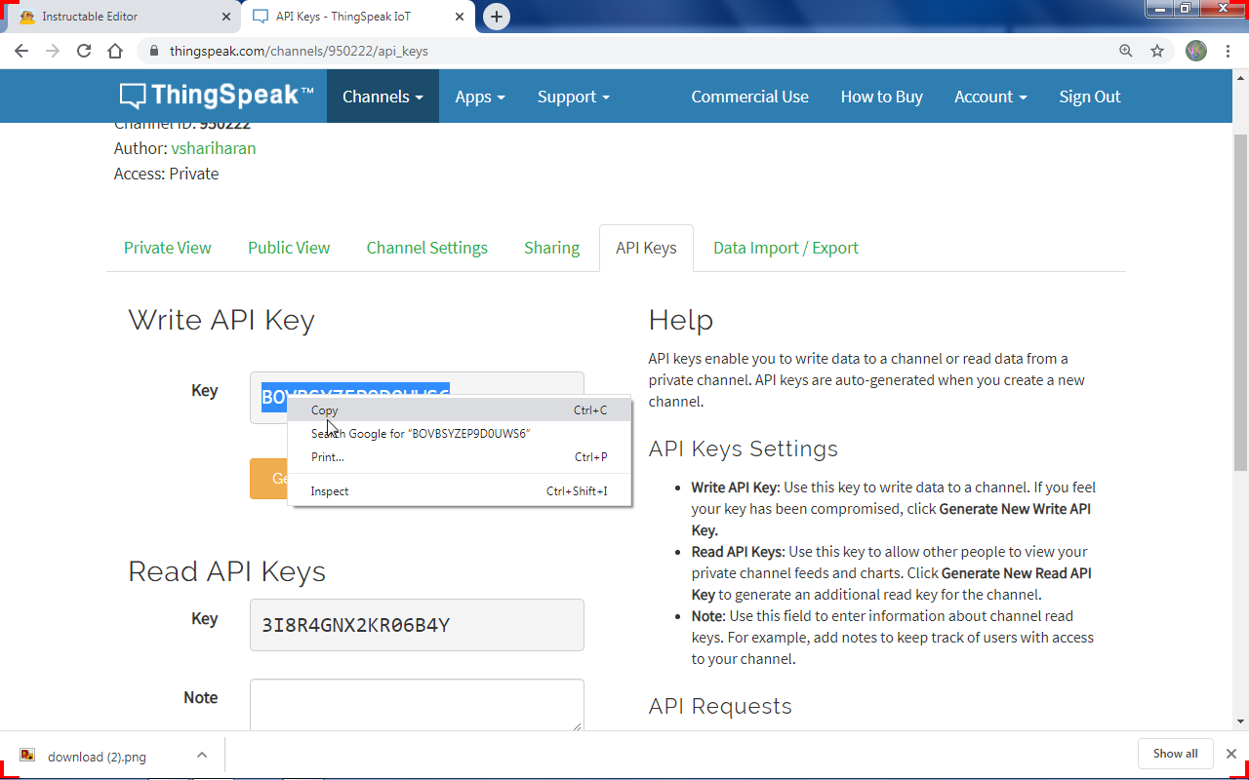Open the How to Buy page
The height and width of the screenshot is (780, 1249).
coord(881,97)
